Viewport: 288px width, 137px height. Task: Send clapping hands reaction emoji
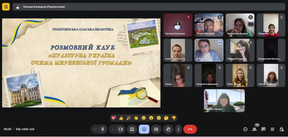[x=136, y=118]
